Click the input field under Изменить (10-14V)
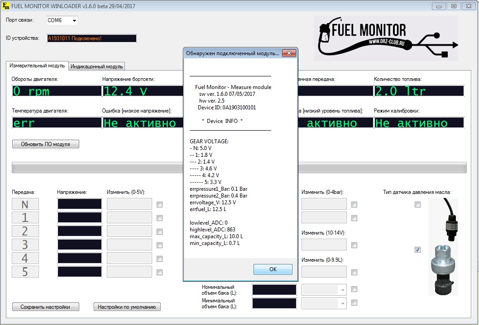The width and height of the screenshot is (479, 325). click(324, 245)
